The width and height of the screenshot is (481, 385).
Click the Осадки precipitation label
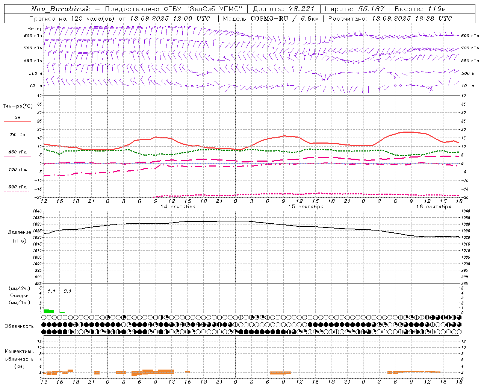[20, 296]
